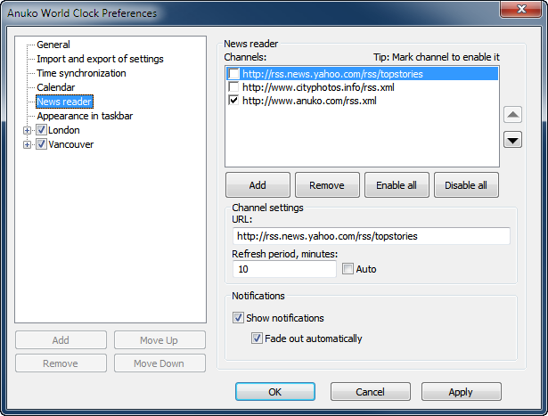548x416 pixels.
Task: Open Import and export of settings
Action: [100, 59]
